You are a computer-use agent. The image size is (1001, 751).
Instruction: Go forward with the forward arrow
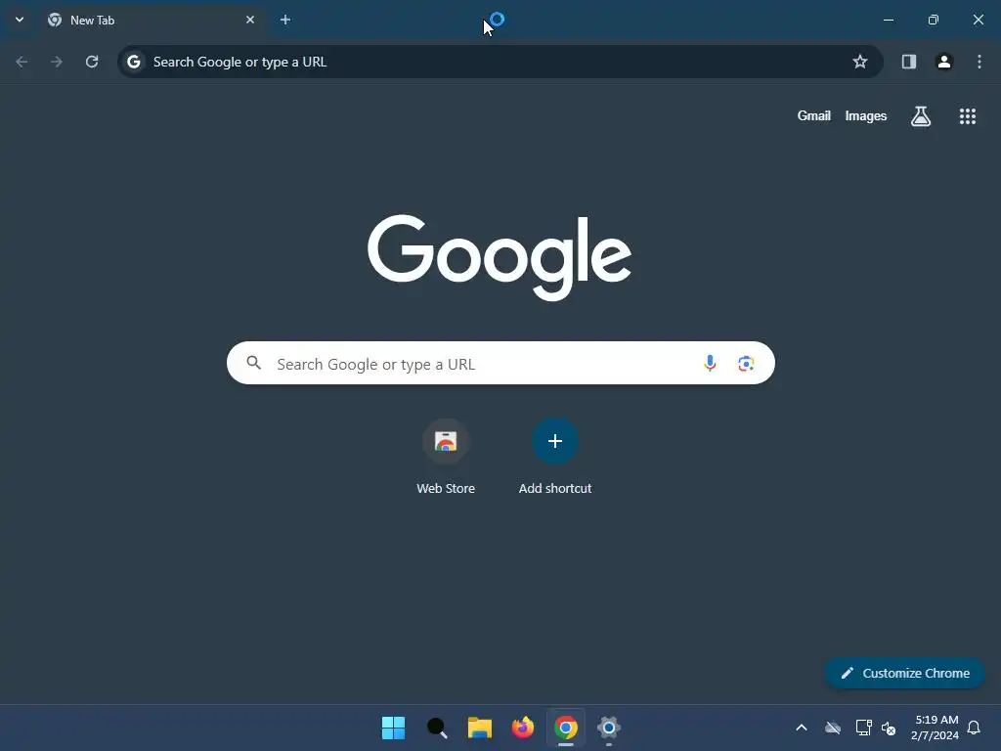[57, 62]
